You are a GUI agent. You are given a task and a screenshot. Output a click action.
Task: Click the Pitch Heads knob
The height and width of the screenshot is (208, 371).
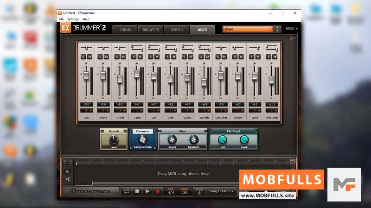coord(172,140)
